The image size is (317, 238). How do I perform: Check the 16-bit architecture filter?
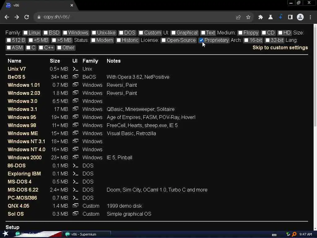tap(246, 40)
